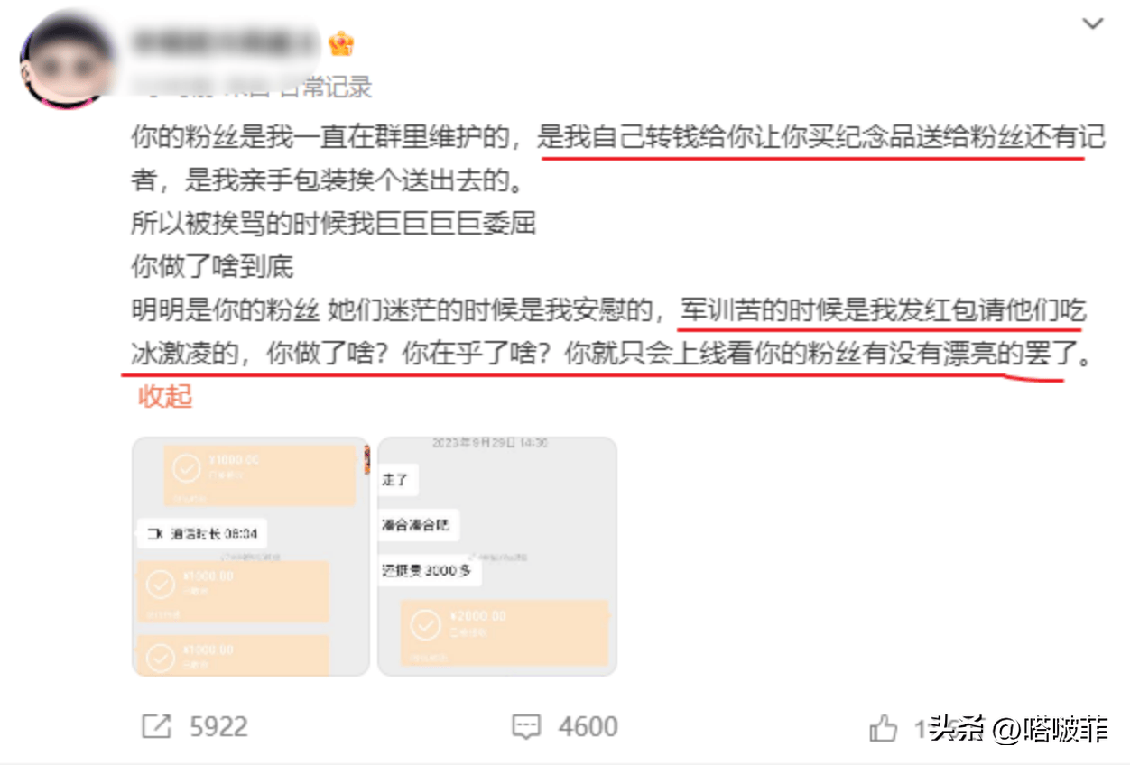Click the comment bubble icon
This screenshot has height=765, width=1130.
526,727
